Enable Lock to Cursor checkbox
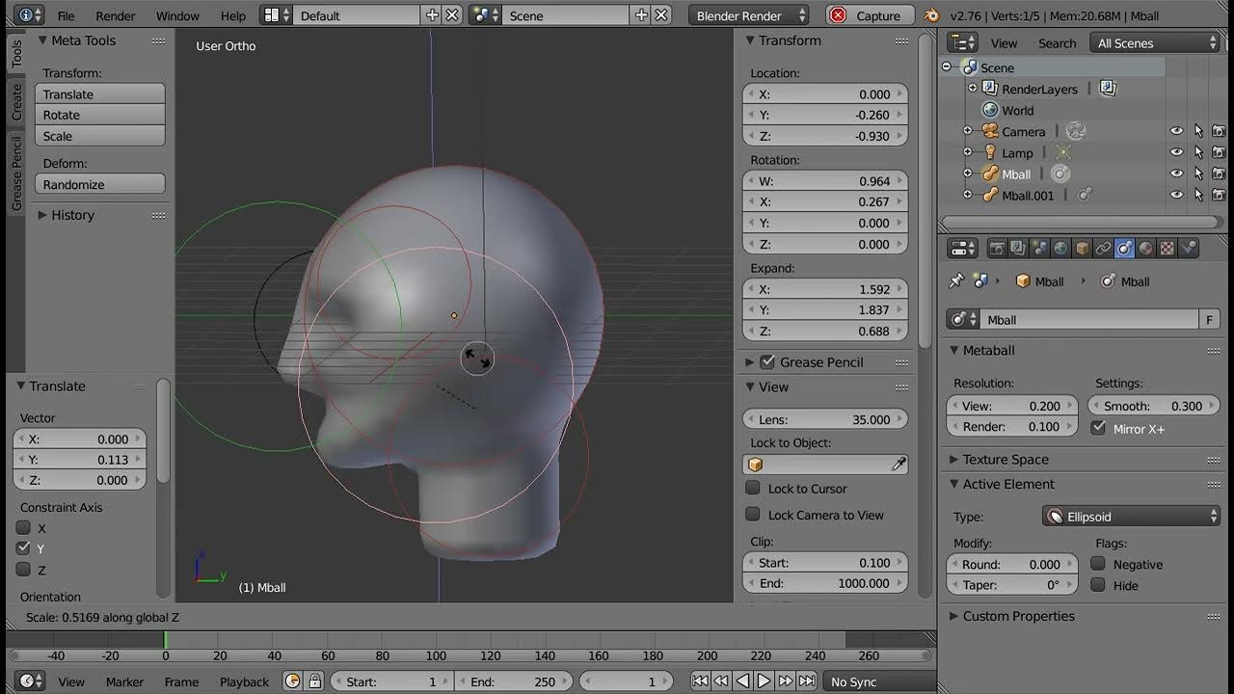 (753, 488)
